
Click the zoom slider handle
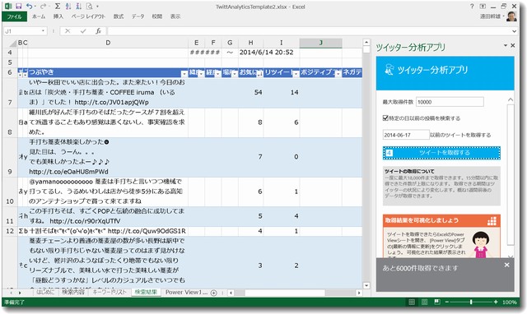coord(471,302)
